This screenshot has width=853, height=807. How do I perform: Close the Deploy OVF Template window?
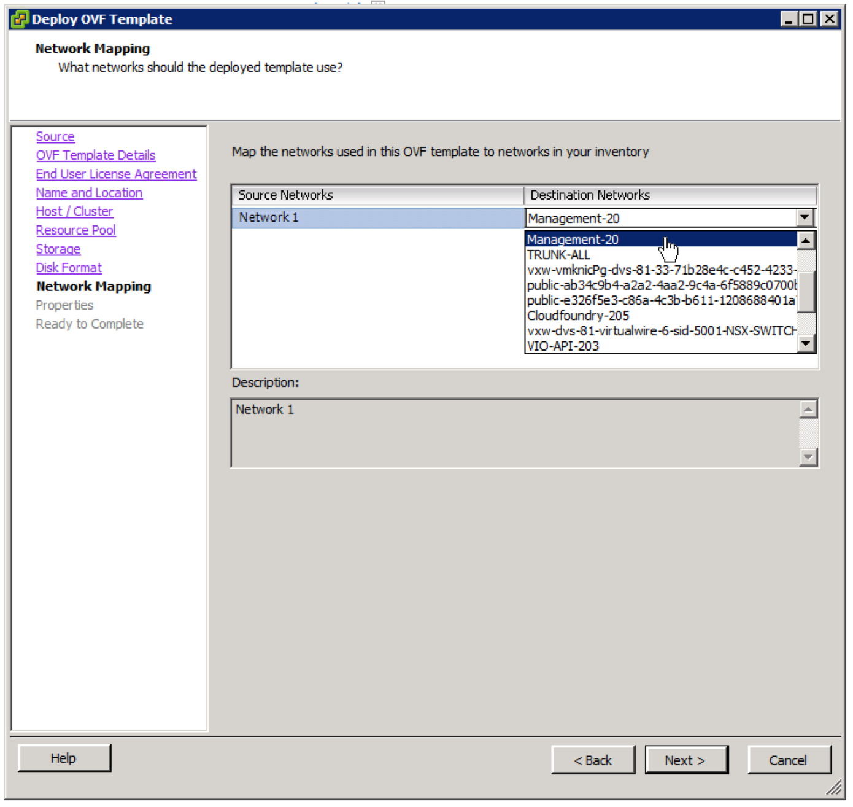pyautogui.click(x=830, y=19)
